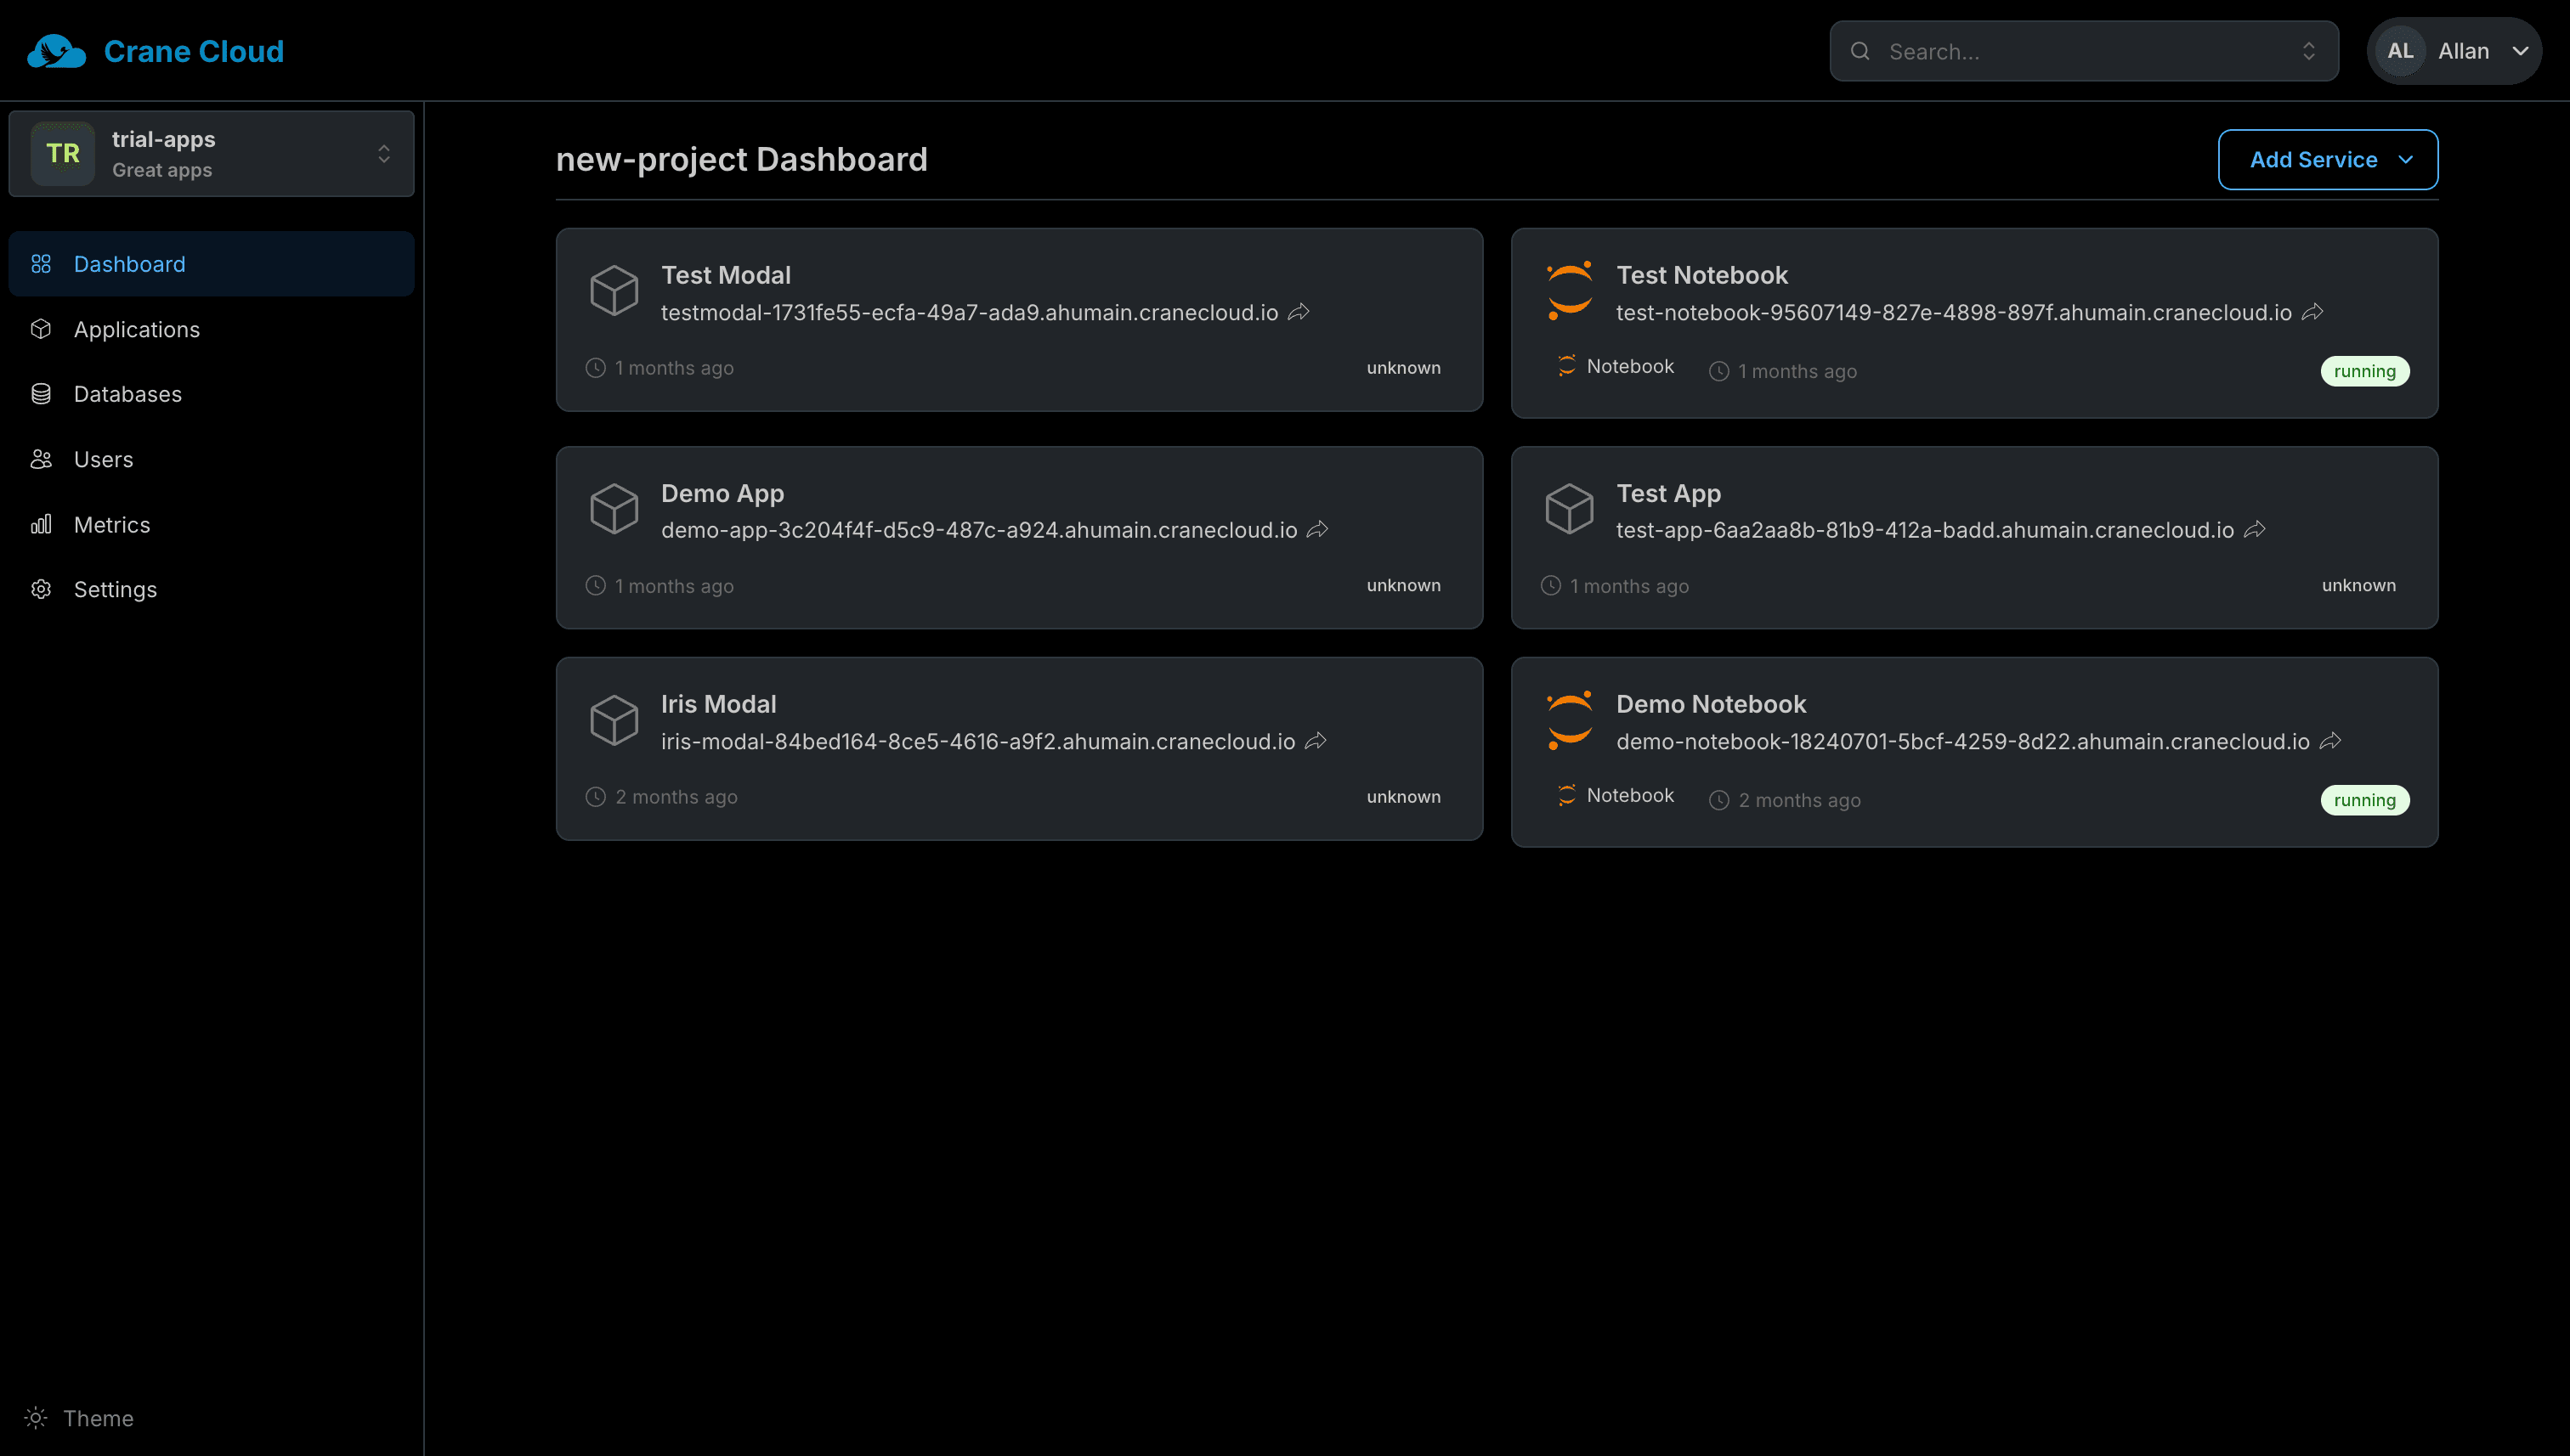Click the Dashboard grid icon
Image resolution: width=2570 pixels, height=1456 pixels.
[41, 264]
